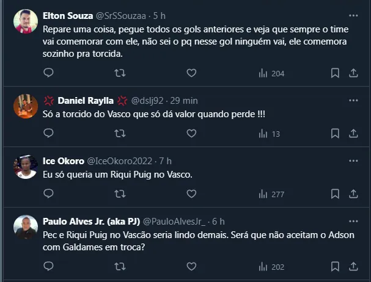Viewport: 371px width, 282px height.
Task: Like Ice Okoro's Riqui Puig tweet
Action: (x=191, y=194)
